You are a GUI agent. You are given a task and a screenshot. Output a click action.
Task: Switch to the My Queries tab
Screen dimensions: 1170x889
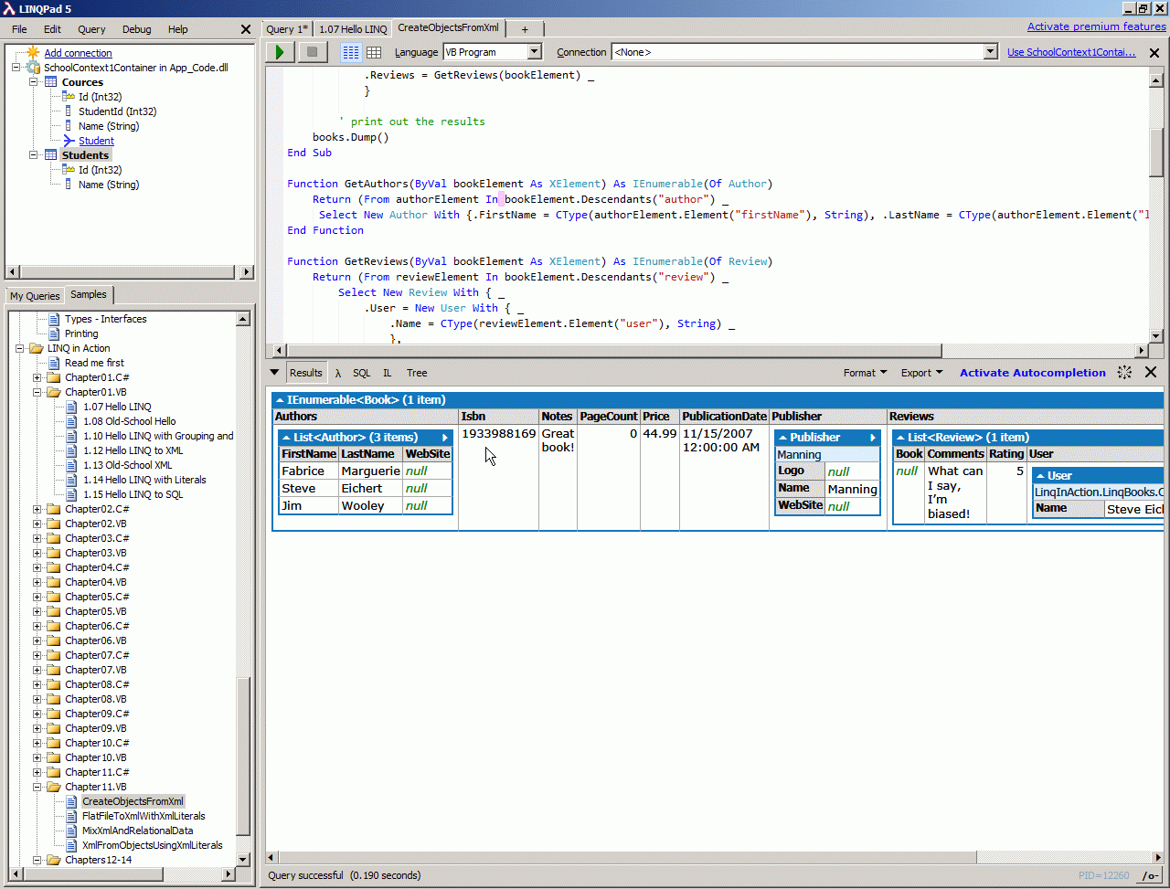click(x=35, y=296)
